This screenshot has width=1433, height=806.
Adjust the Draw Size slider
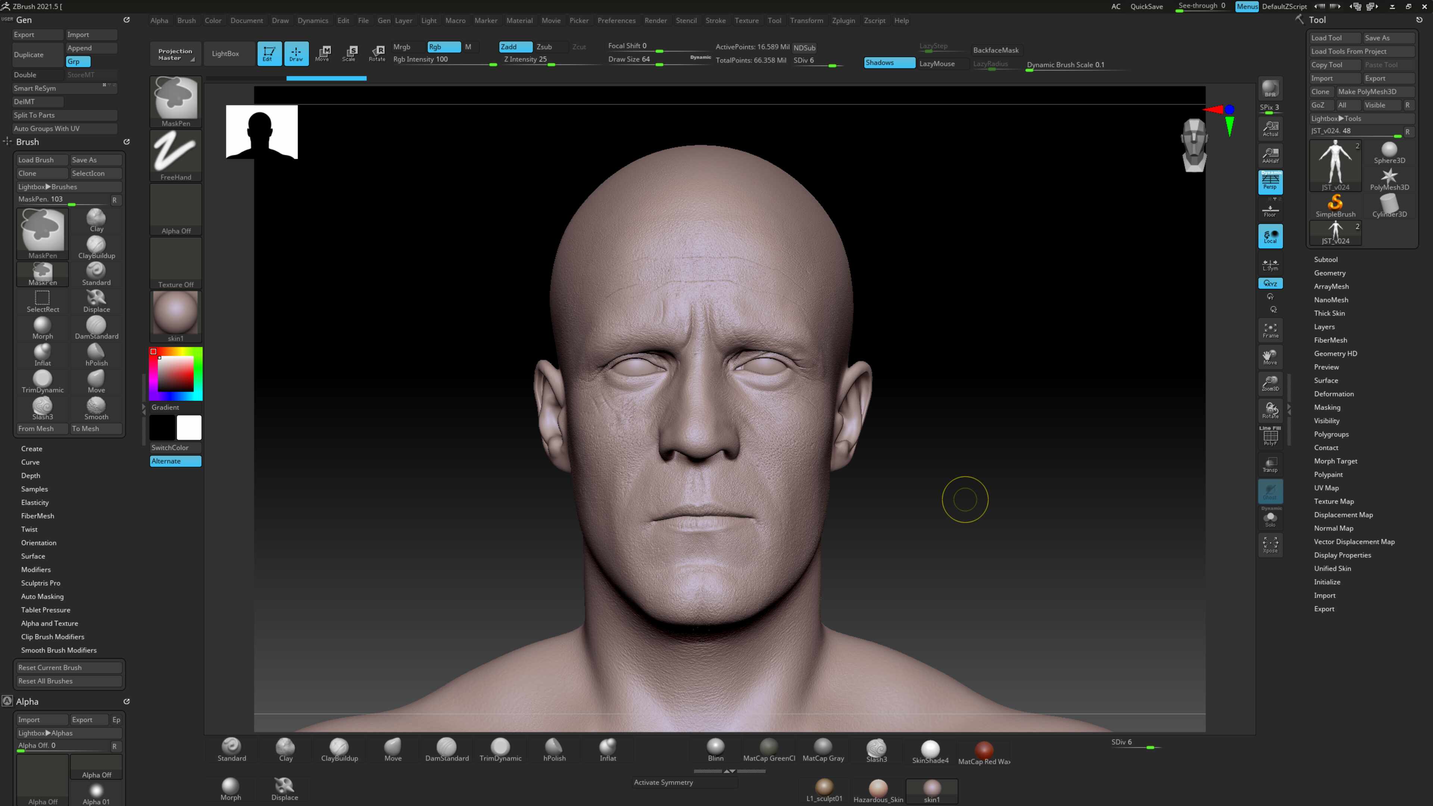click(659, 60)
